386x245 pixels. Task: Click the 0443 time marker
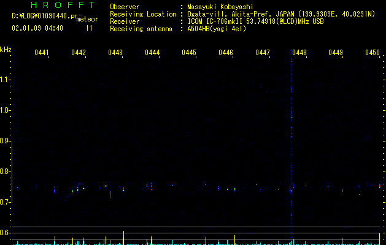pos(115,53)
